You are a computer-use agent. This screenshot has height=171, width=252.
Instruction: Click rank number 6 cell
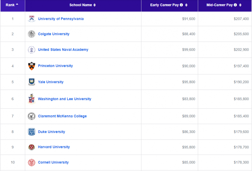(x=13, y=99)
